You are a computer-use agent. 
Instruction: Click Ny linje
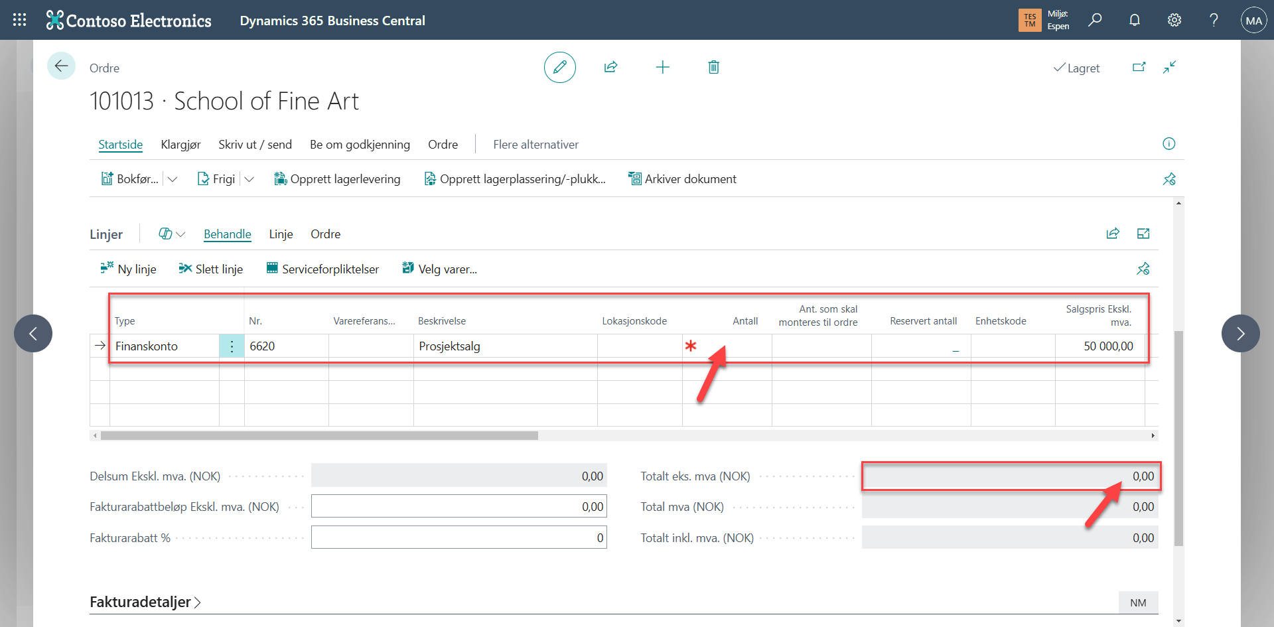coord(128,269)
